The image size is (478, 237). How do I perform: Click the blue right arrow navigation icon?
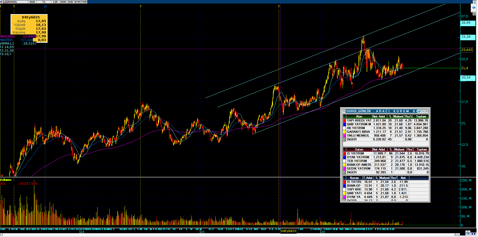475,234
